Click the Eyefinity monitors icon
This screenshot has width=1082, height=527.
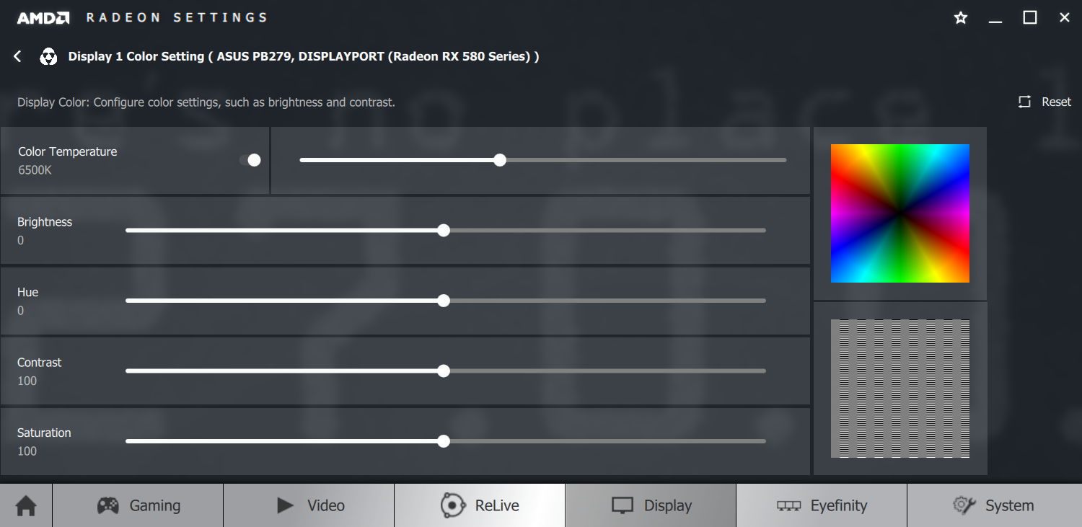pyautogui.click(x=788, y=506)
